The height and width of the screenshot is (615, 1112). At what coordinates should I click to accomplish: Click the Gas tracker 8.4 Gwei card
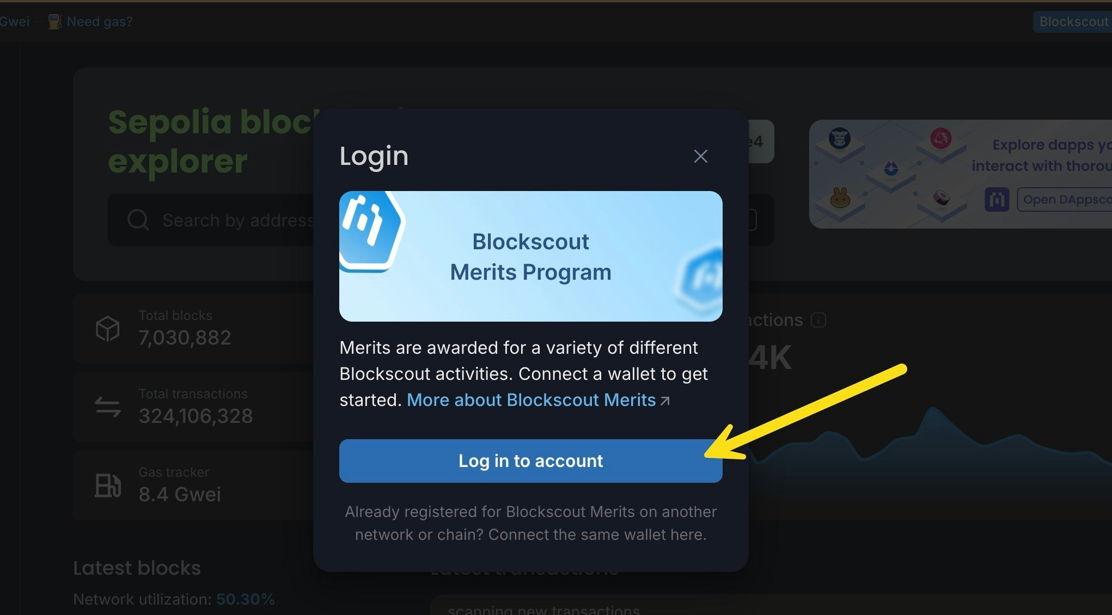193,485
